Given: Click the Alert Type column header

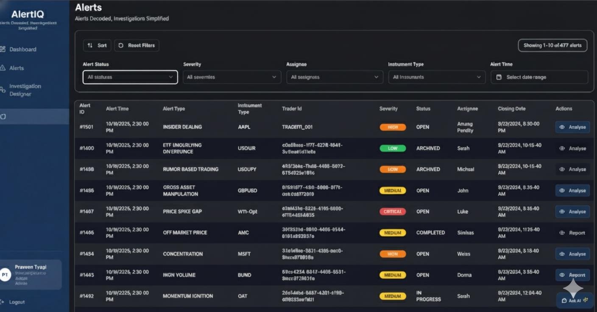Looking at the screenshot, I should click(174, 109).
